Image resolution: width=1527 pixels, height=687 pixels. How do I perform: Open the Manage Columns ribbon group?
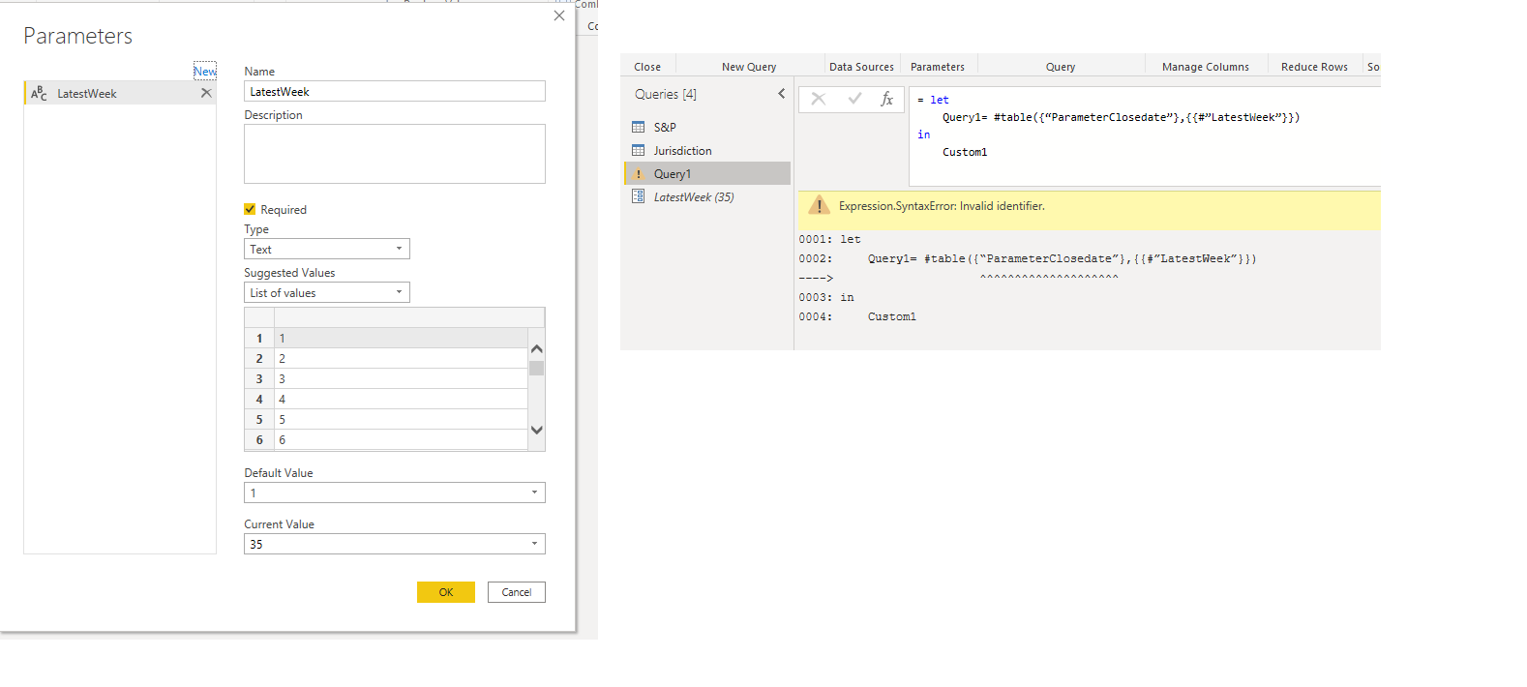point(1206,67)
